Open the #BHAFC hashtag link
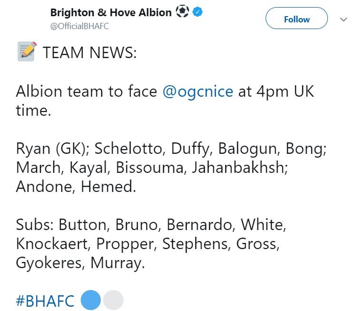 [x=45, y=301]
